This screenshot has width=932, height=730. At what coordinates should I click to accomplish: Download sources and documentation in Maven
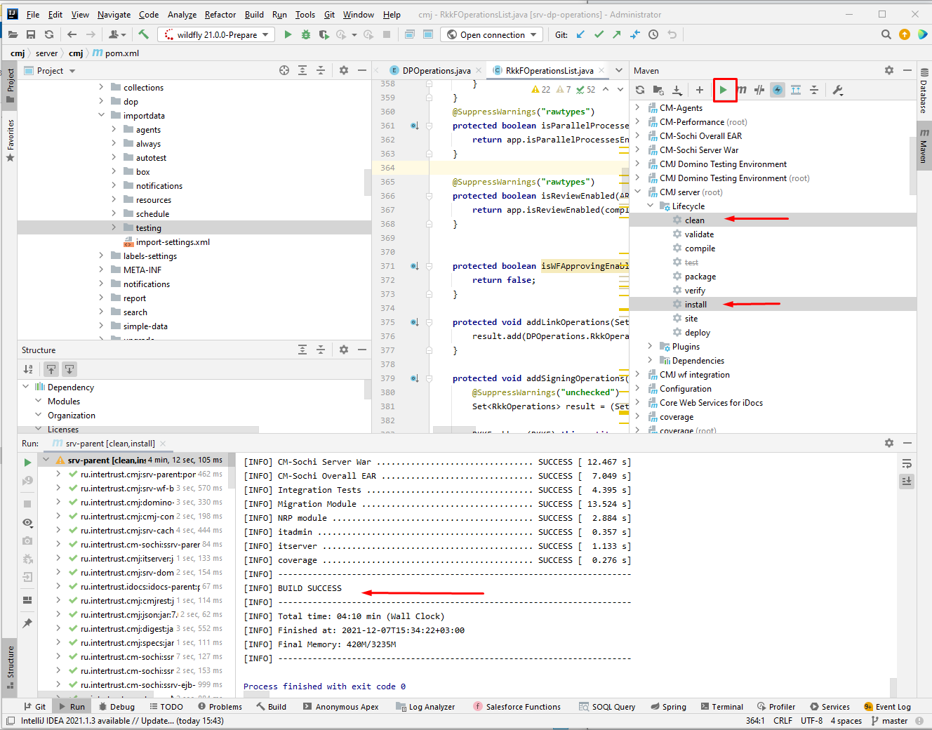point(677,90)
